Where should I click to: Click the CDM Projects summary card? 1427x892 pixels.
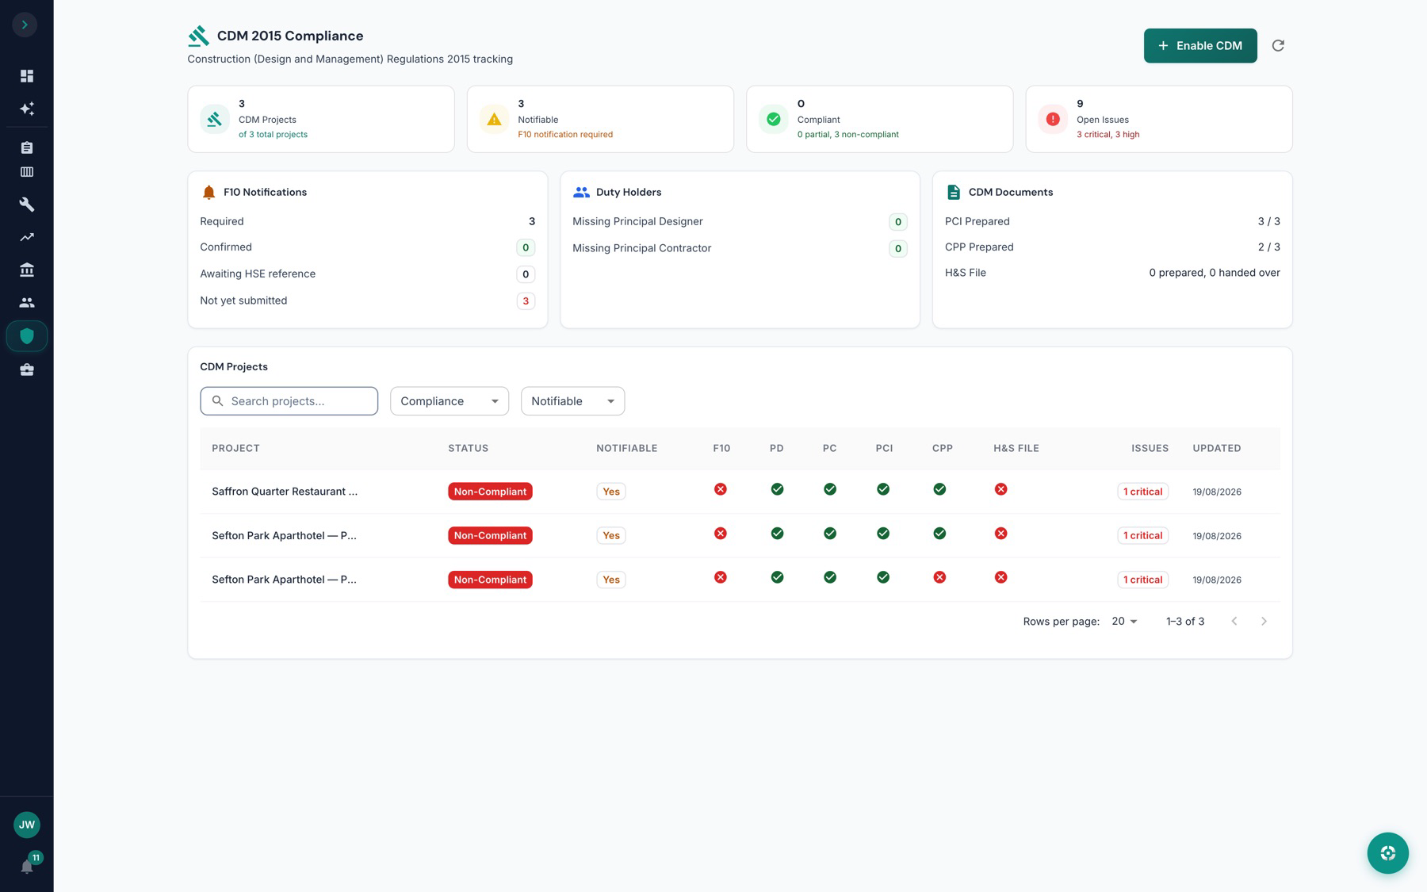[x=321, y=119]
